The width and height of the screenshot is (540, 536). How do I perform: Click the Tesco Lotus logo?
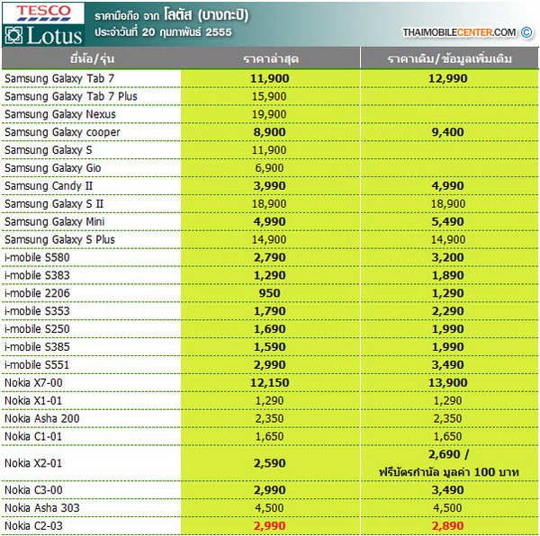(x=43, y=24)
